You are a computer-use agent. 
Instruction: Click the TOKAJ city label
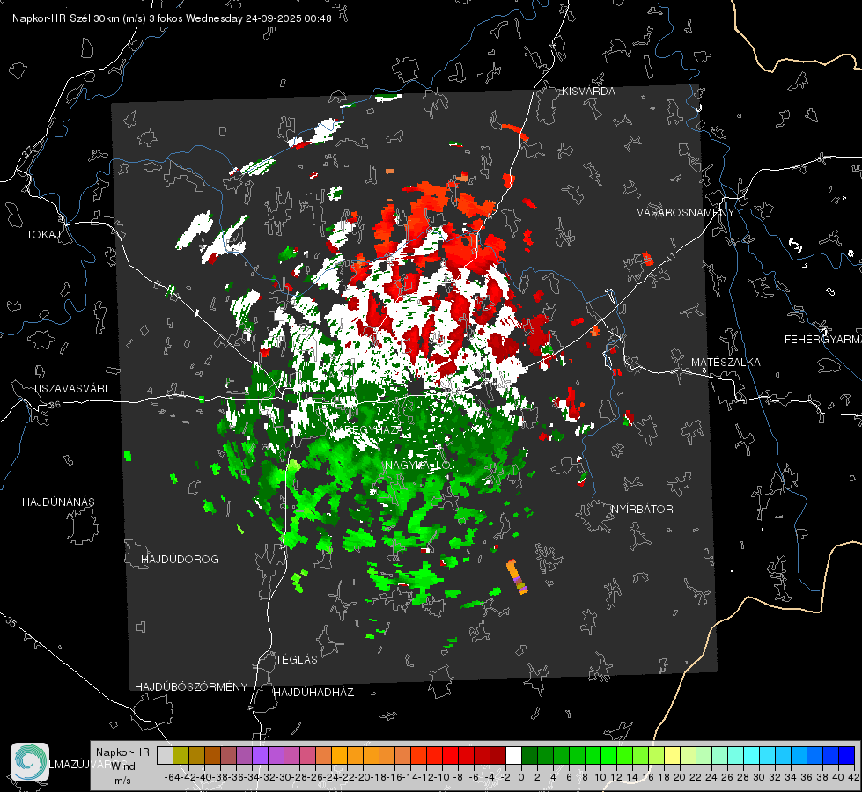click(x=43, y=235)
